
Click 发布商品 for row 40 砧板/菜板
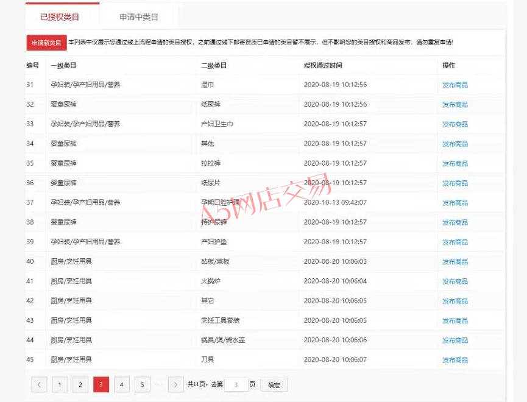point(454,262)
